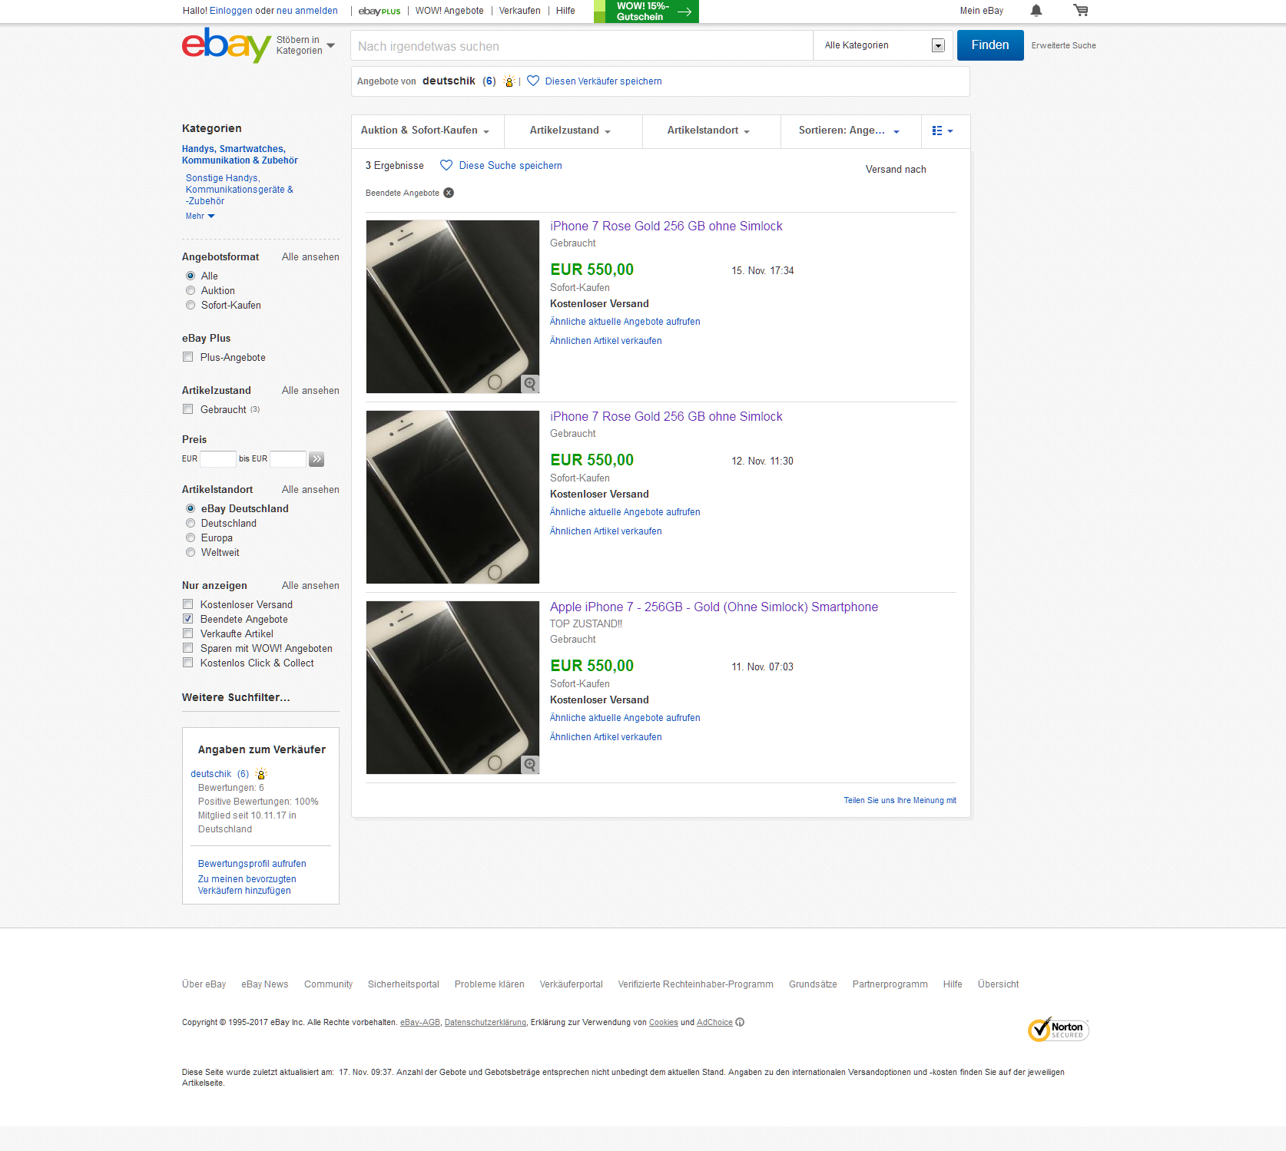Expand Mehr under Kategorien
Image resolution: width=1286 pixels, height=1151 pixels.
[x=200, y=216]
